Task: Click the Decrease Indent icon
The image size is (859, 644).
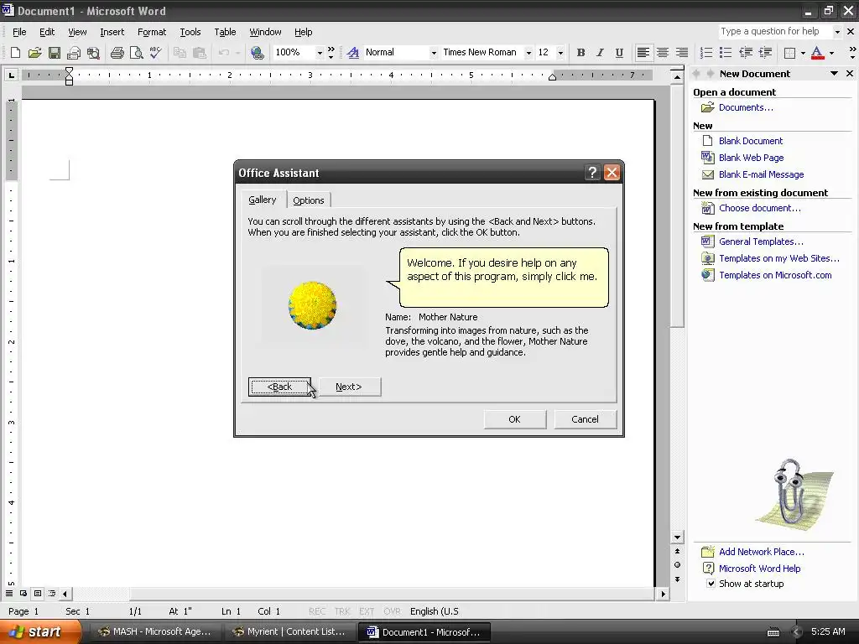Action: coord(745,53)
